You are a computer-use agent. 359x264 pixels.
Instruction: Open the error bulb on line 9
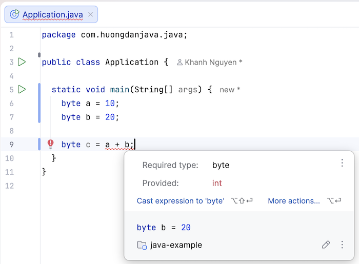50,144
